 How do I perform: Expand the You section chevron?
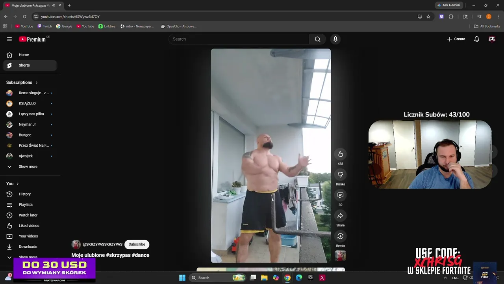[17, 184]
